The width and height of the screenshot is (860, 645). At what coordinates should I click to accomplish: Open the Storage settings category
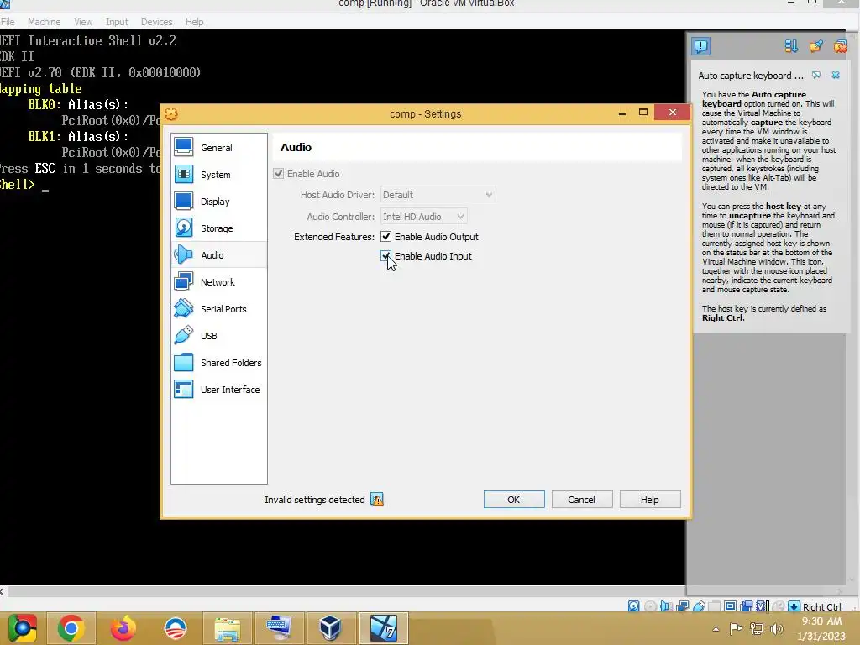tap(219, 228)
